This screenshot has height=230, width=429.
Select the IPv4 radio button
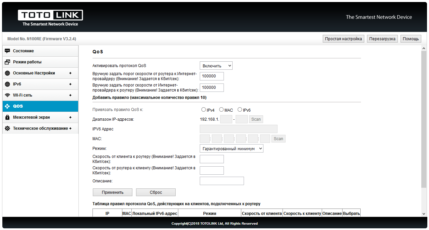coord(203,110)
